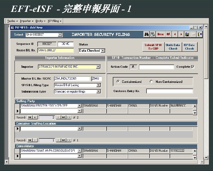The height and width of the screenshot is (171, 213).
Task: Toggle the Complete checkbox
Action: (193, 67)
